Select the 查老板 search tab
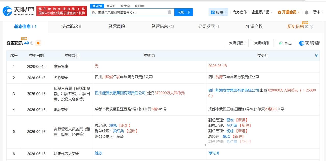The image size is (326, 161). 111,6
